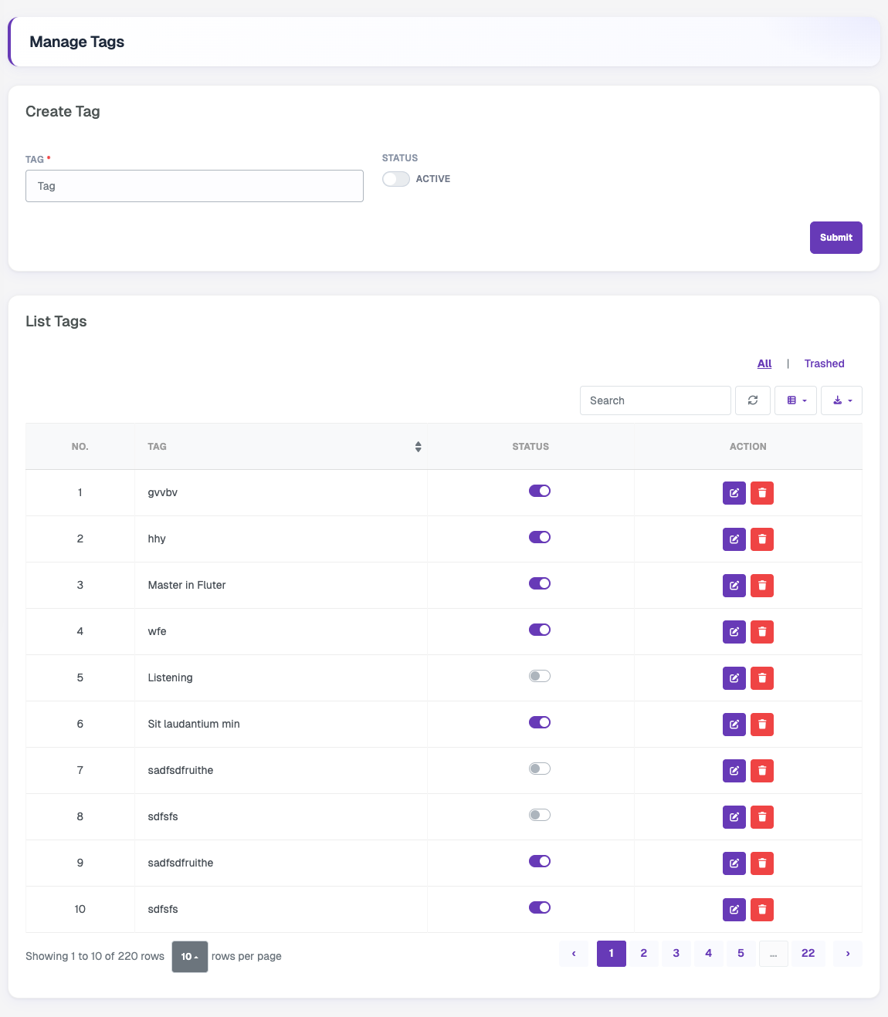Open the columns visibility dropdown
The height and width of the screenshot is (1017, 888).
[796, 400]
